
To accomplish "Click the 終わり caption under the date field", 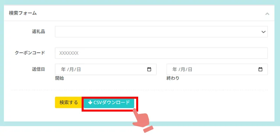I will (x=173, y=78).
